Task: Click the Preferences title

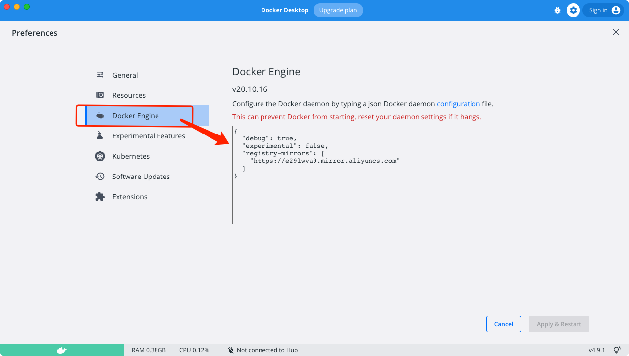Action: 35,33
